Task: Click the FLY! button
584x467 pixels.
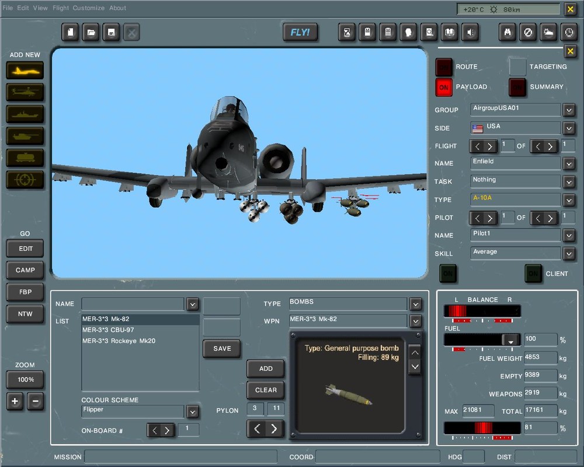Action: pos(300,33)
